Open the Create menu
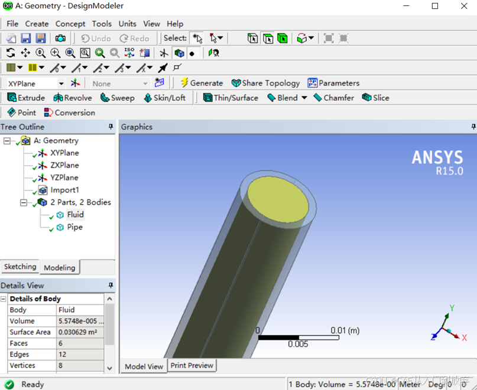Screen dimensions: 477x390 [37, 24]
